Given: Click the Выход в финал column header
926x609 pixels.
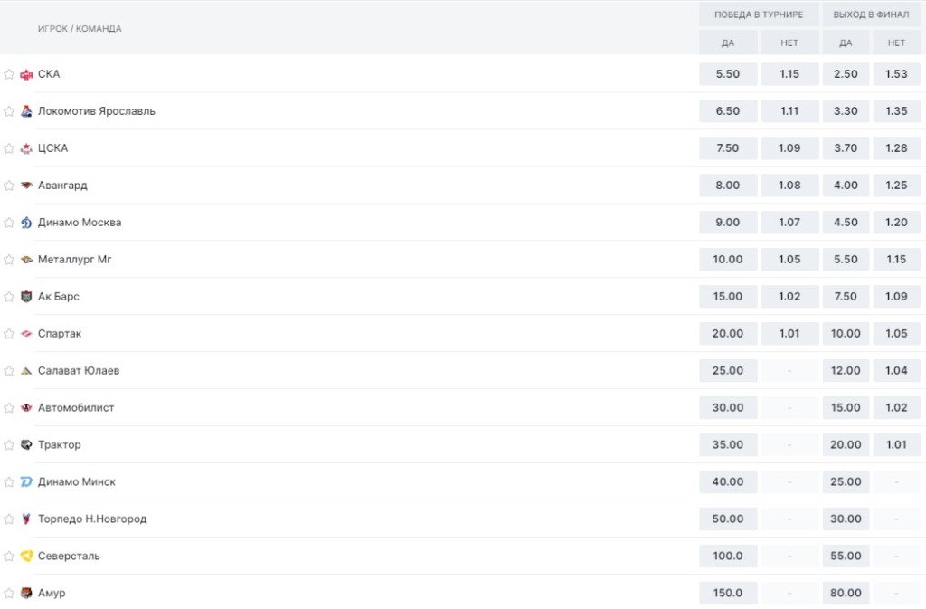Looking at the screenshot, I should [871, 14].
